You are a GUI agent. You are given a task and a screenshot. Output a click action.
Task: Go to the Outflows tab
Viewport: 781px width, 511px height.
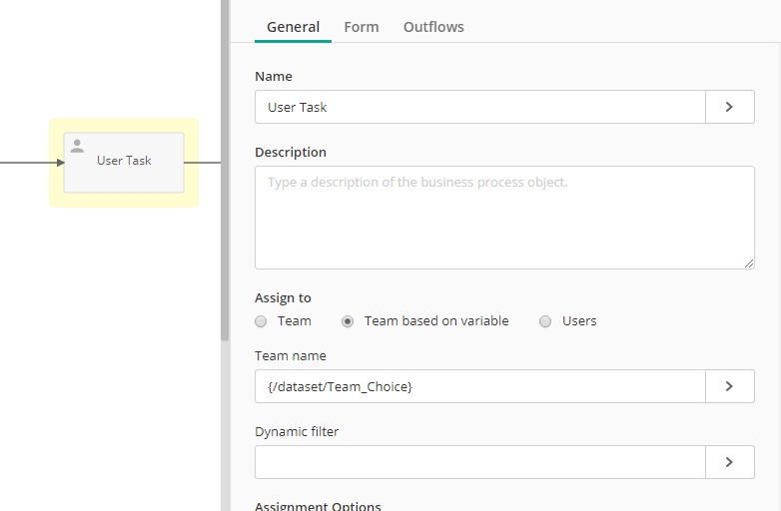433,27
